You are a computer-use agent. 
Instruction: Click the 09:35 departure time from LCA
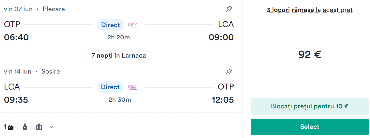[x=16, y=100]
